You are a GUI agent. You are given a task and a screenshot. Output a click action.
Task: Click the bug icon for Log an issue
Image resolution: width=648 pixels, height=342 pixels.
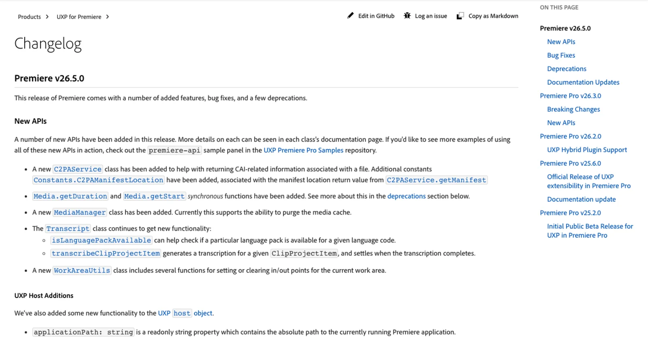click(x=407, y=16)
